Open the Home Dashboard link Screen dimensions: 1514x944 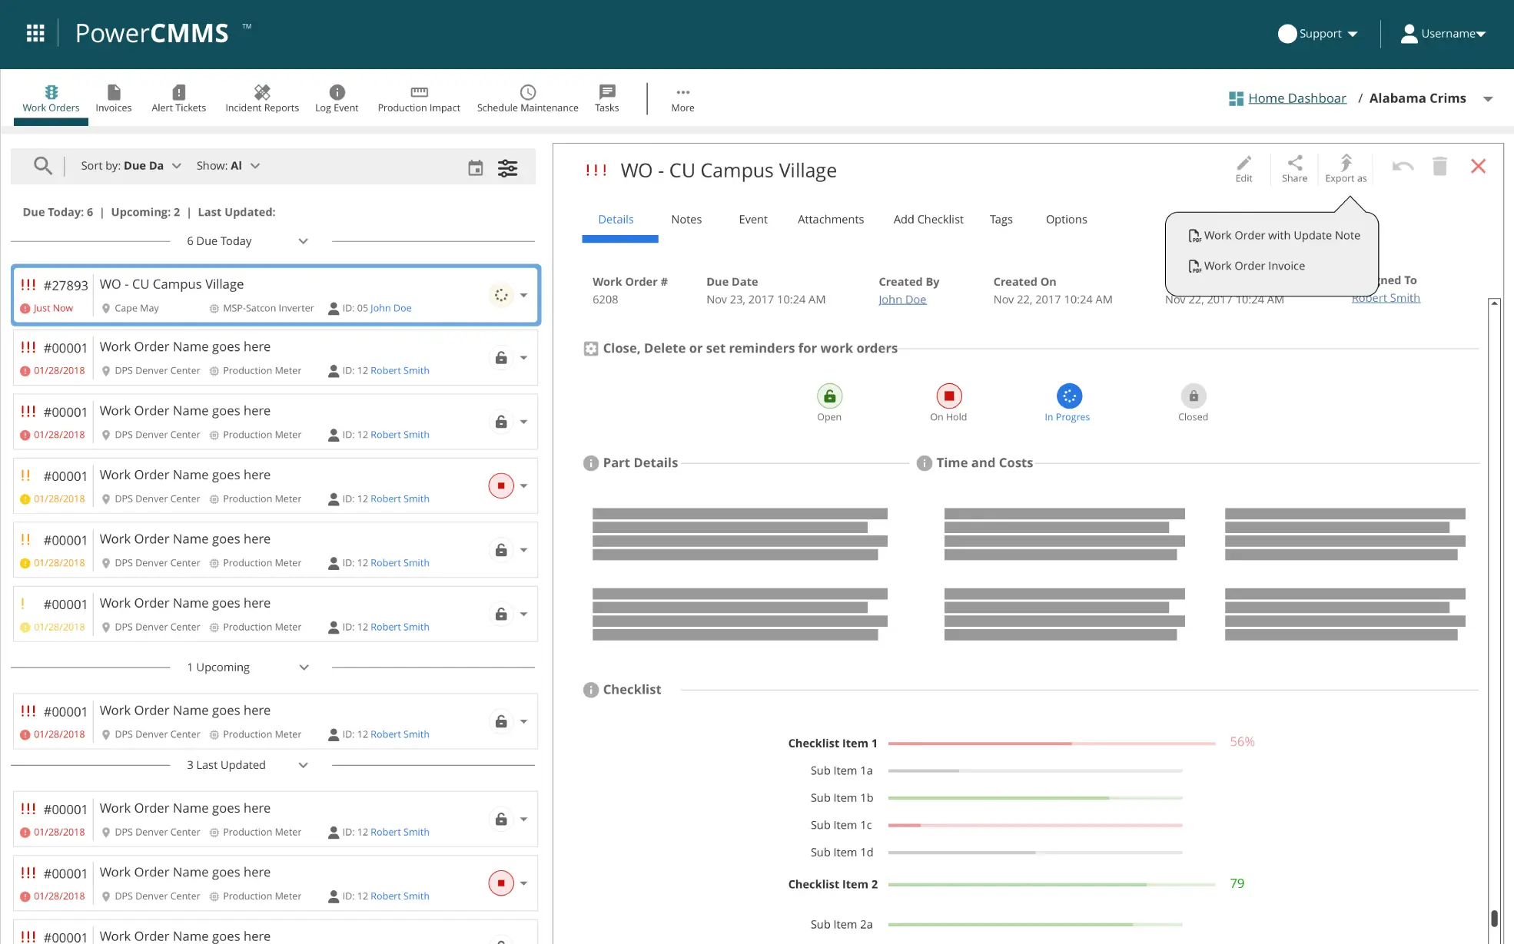tap(1297, 98)
